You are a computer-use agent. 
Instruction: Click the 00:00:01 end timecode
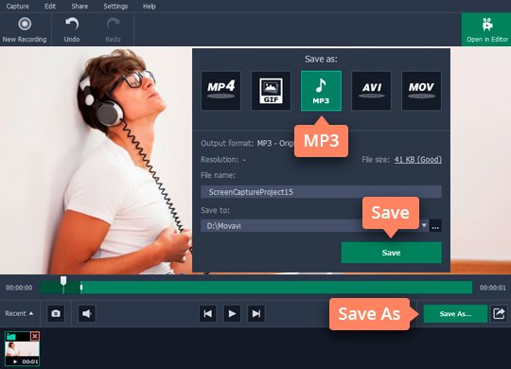tap(492, 288)
